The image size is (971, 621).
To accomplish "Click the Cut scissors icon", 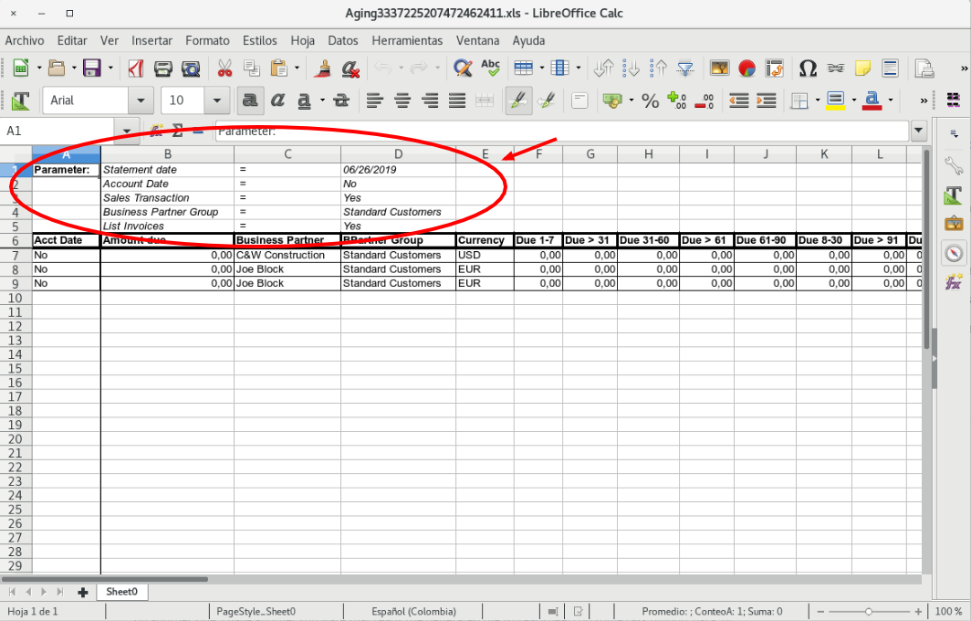I will pyautogui.click(x=224, y=68).
